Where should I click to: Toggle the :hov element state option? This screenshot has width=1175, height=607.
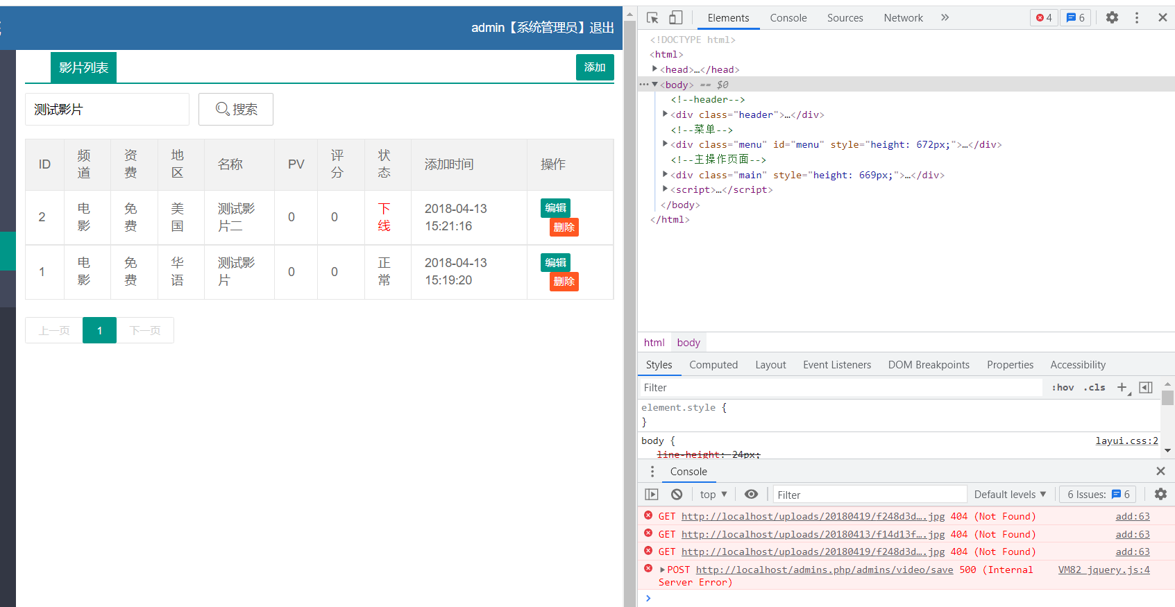tap(1063, 388)
